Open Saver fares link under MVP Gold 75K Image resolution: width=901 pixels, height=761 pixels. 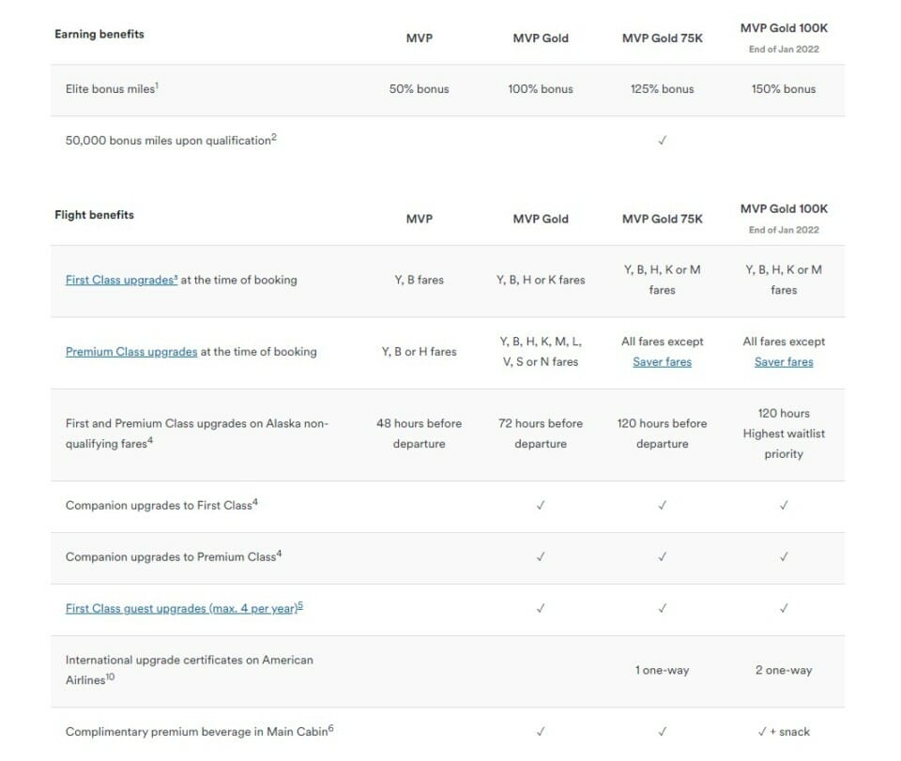tap(662, 362)
